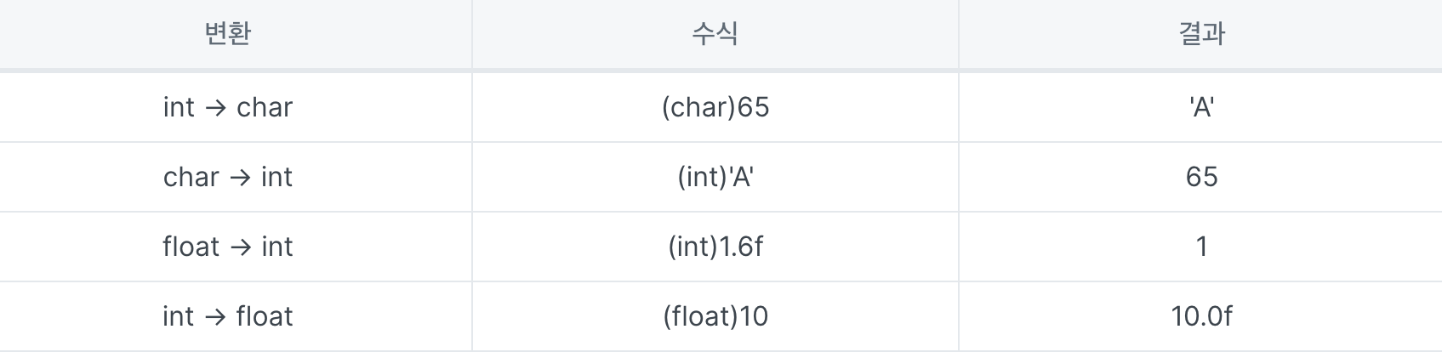The width and height of the screenshot is (1442, 352).
Task: Click the '10.0f' result cell
Action: [1200, 316]
